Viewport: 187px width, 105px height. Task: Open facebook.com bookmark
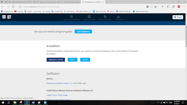[x=7, y=11]
